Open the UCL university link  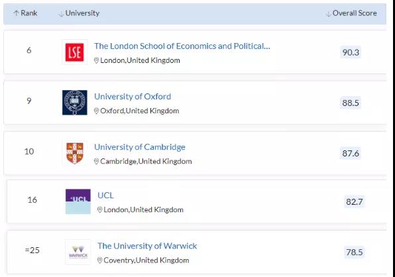tap(105, 195)
